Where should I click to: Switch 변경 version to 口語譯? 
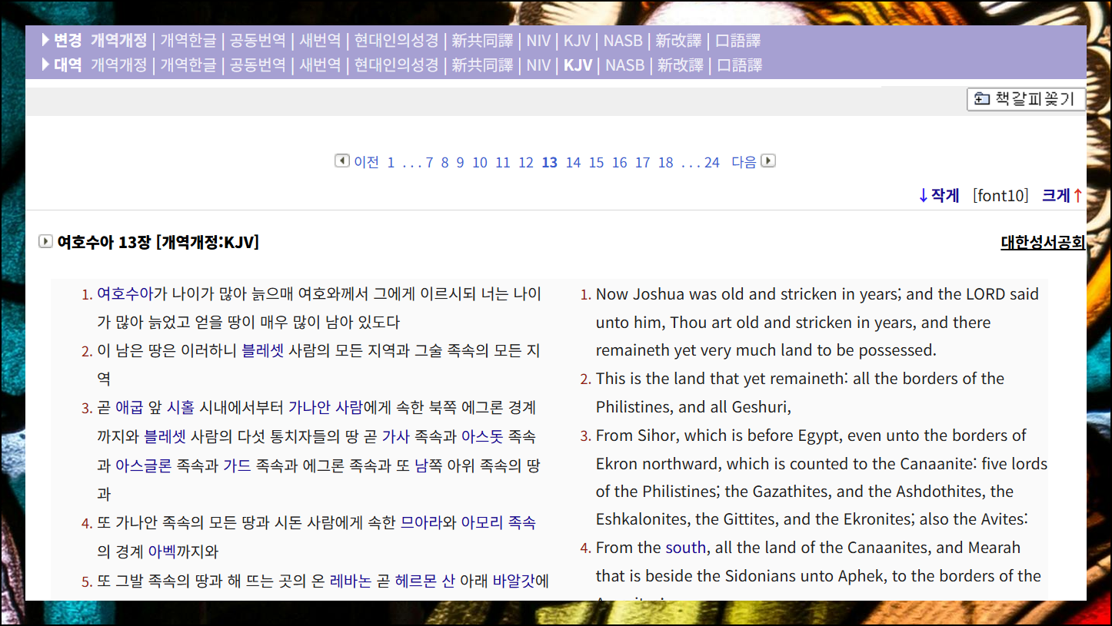(x=737, y=41)
